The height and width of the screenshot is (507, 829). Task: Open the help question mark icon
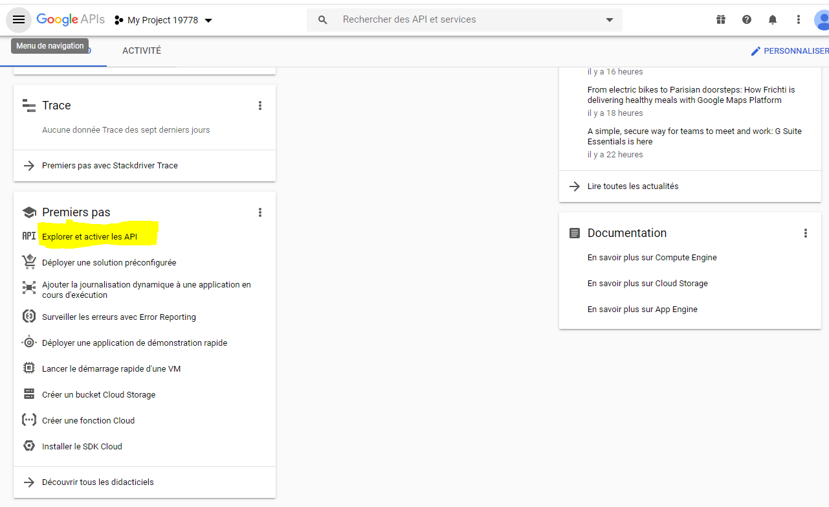point(747,20)
